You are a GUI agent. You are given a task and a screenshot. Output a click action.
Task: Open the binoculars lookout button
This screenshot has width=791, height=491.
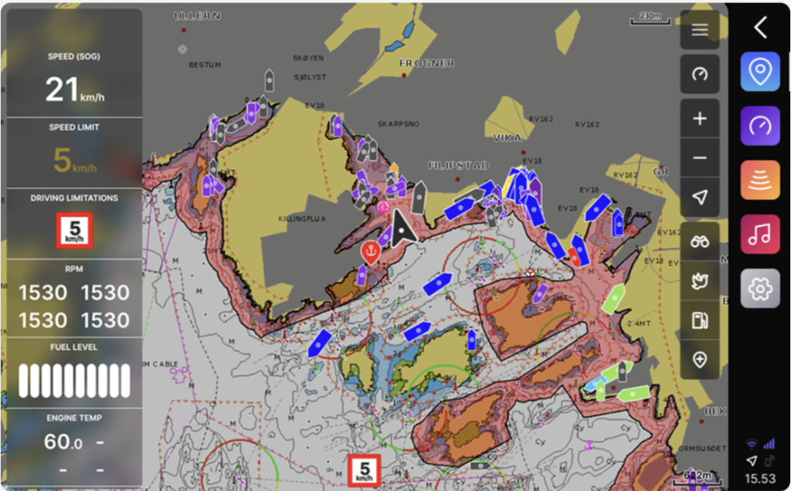point(700,242)
